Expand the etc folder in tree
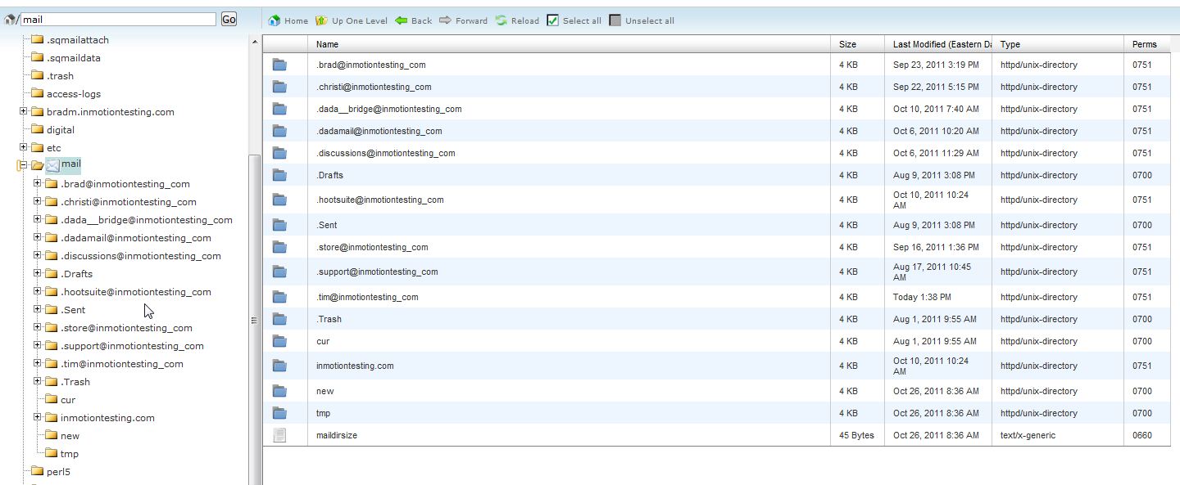The image size is (1180, 485). tap(24, 147)
